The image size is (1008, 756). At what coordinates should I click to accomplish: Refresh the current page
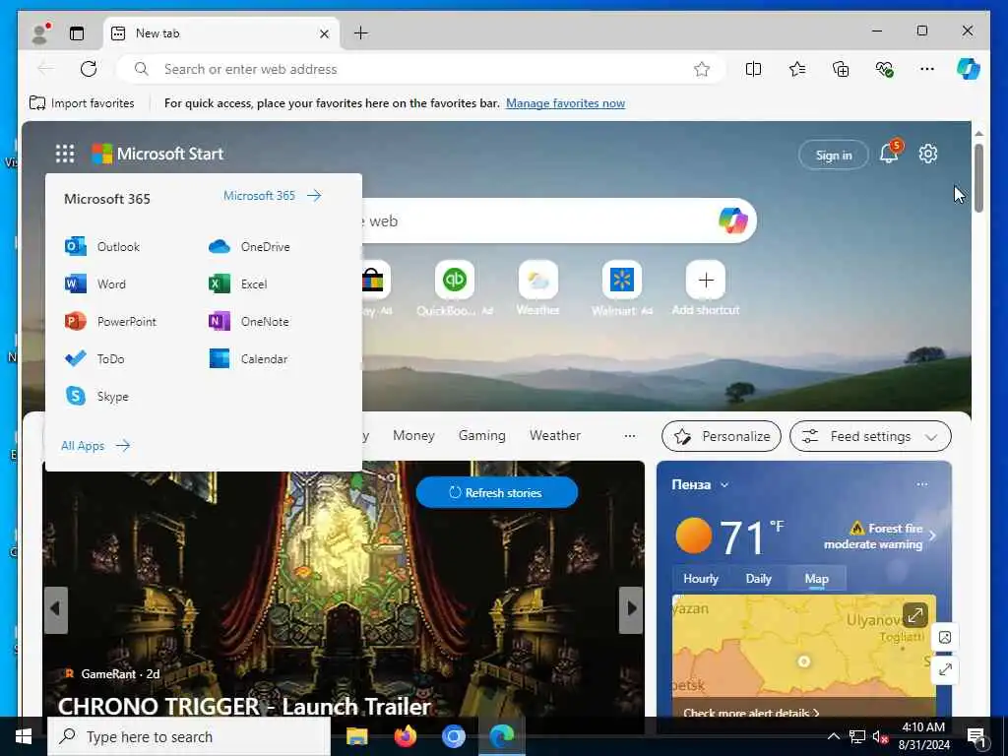pos(89,69)
